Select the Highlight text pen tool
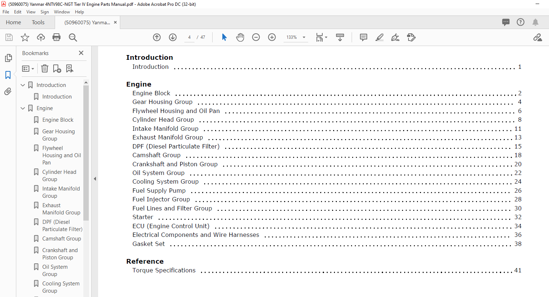This screenshot has width=549, height=297. (x=380, y=37)
